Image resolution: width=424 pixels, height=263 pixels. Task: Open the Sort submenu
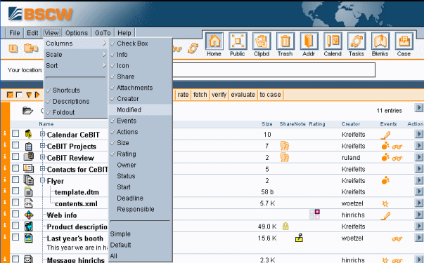click(76, 65)
